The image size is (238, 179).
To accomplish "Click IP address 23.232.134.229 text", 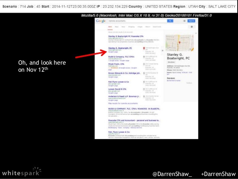I will pos(115,6).
